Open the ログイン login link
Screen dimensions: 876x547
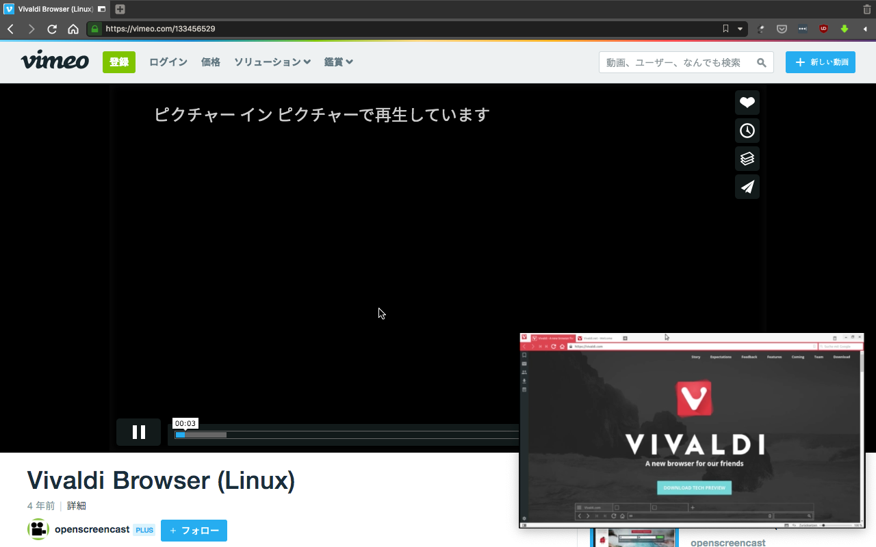click(x=168, y=62)
